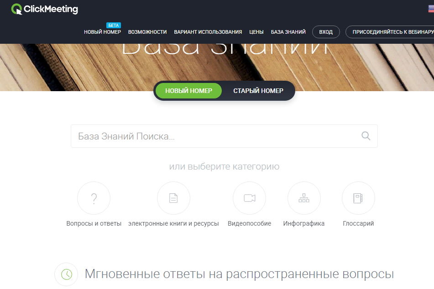This screenshot has width=434, height=289.
Task: Open НОВЫЙ НОМЕР in the top navigation
Action: [102, 32]
